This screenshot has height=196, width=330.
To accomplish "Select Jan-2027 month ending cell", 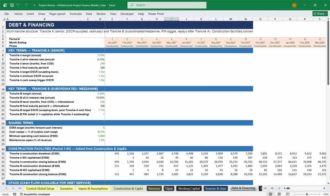I will point(112,43).
